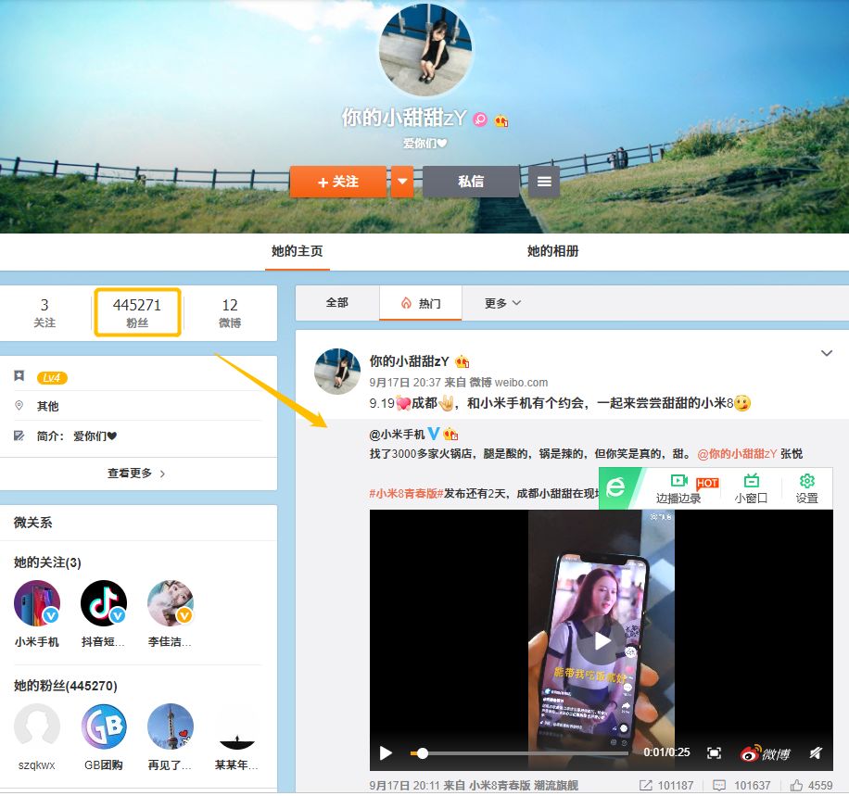Follow this user with the 关注 button

point(338,182)
